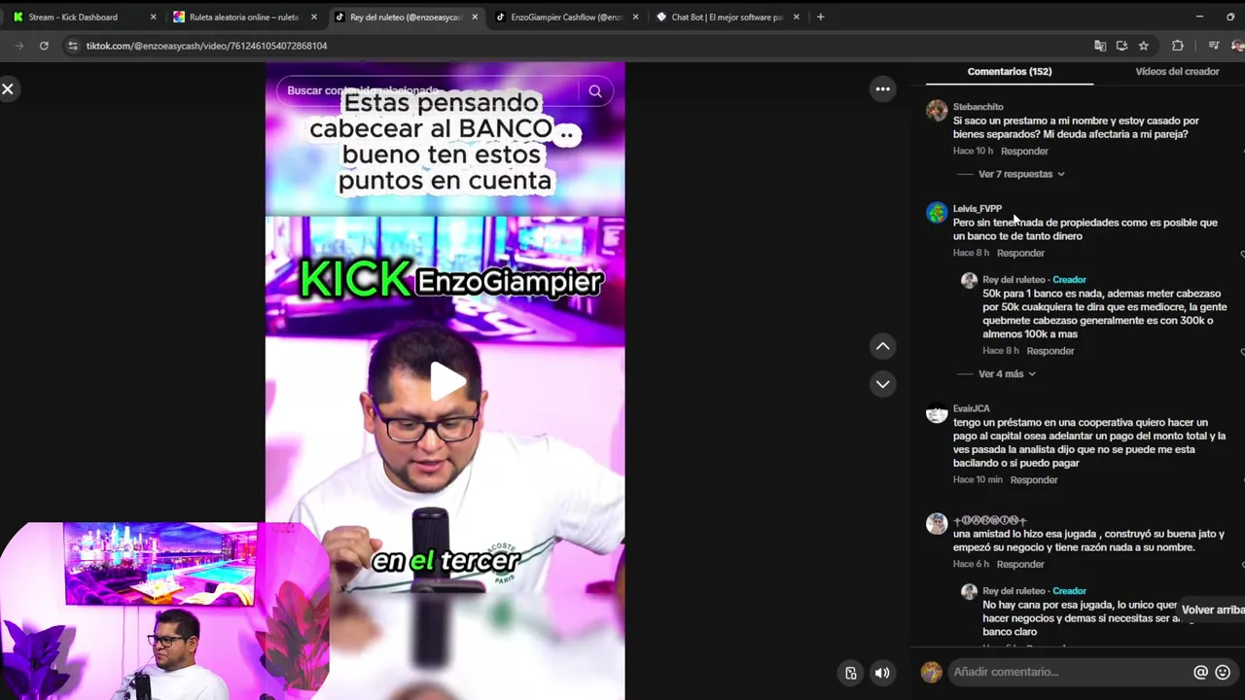Expand Ver 4 más replies

(1007, 374)
